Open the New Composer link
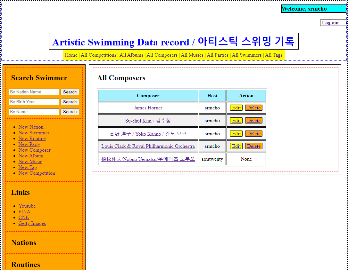 coord(34,150)
